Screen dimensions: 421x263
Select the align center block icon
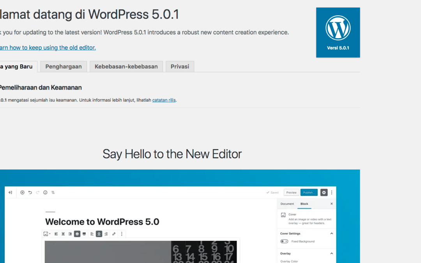pyautogui.click(x=63, y=234)
